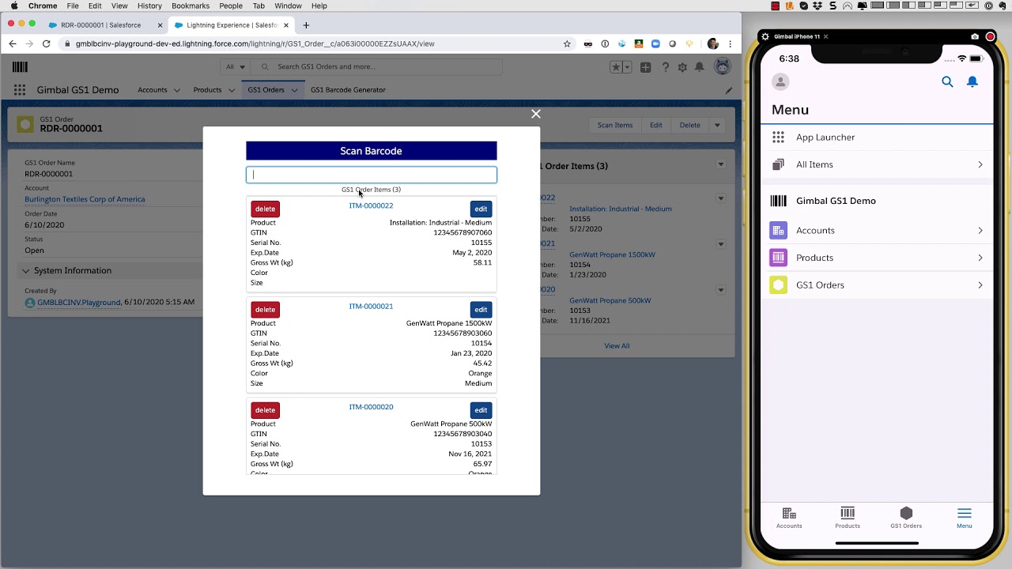This screenshot has height=569, width=1012.
Task: Open All Items on the phone menu
Action: [x=877, y=164]
